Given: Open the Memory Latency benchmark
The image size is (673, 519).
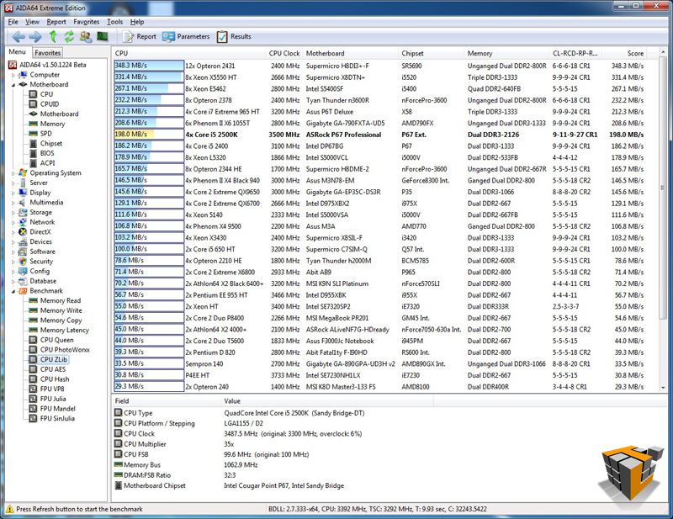Looking at the screenshot, I should [65, 330].
